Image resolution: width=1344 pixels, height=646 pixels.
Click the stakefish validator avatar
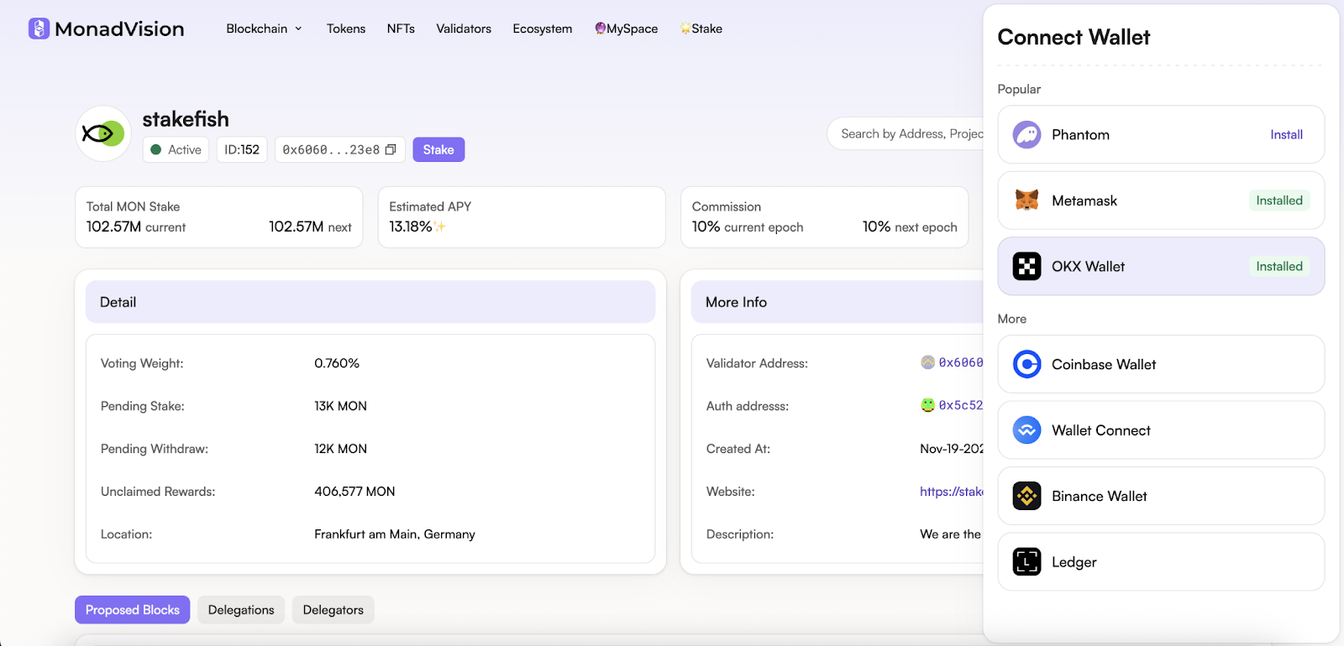pos(103,133)
